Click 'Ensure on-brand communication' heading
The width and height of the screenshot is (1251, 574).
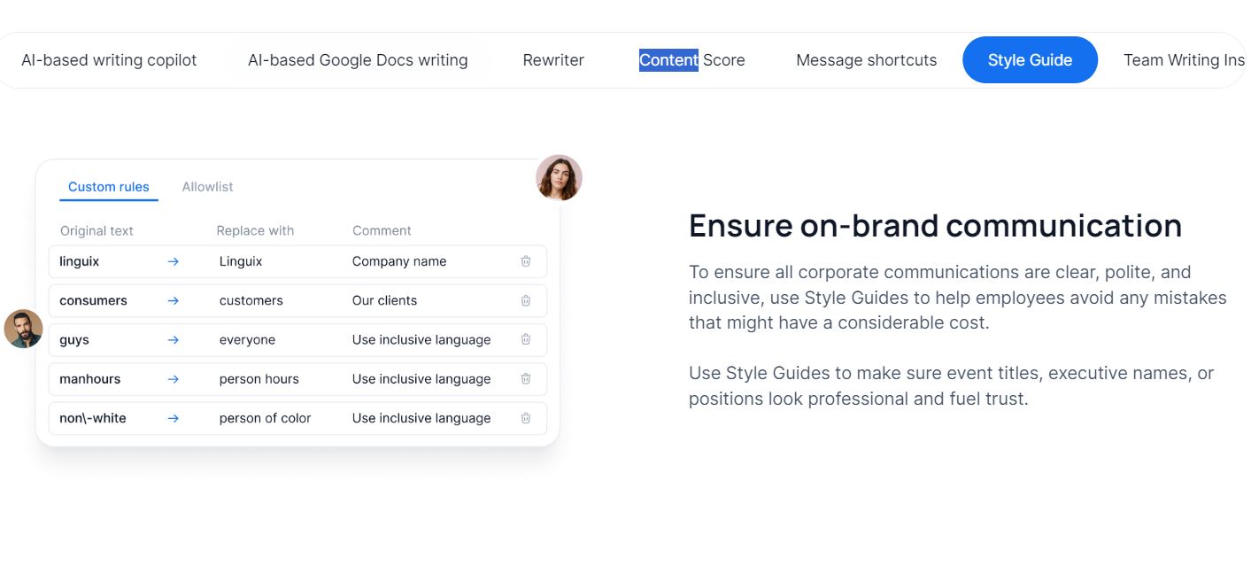click(x=936, y=225)
